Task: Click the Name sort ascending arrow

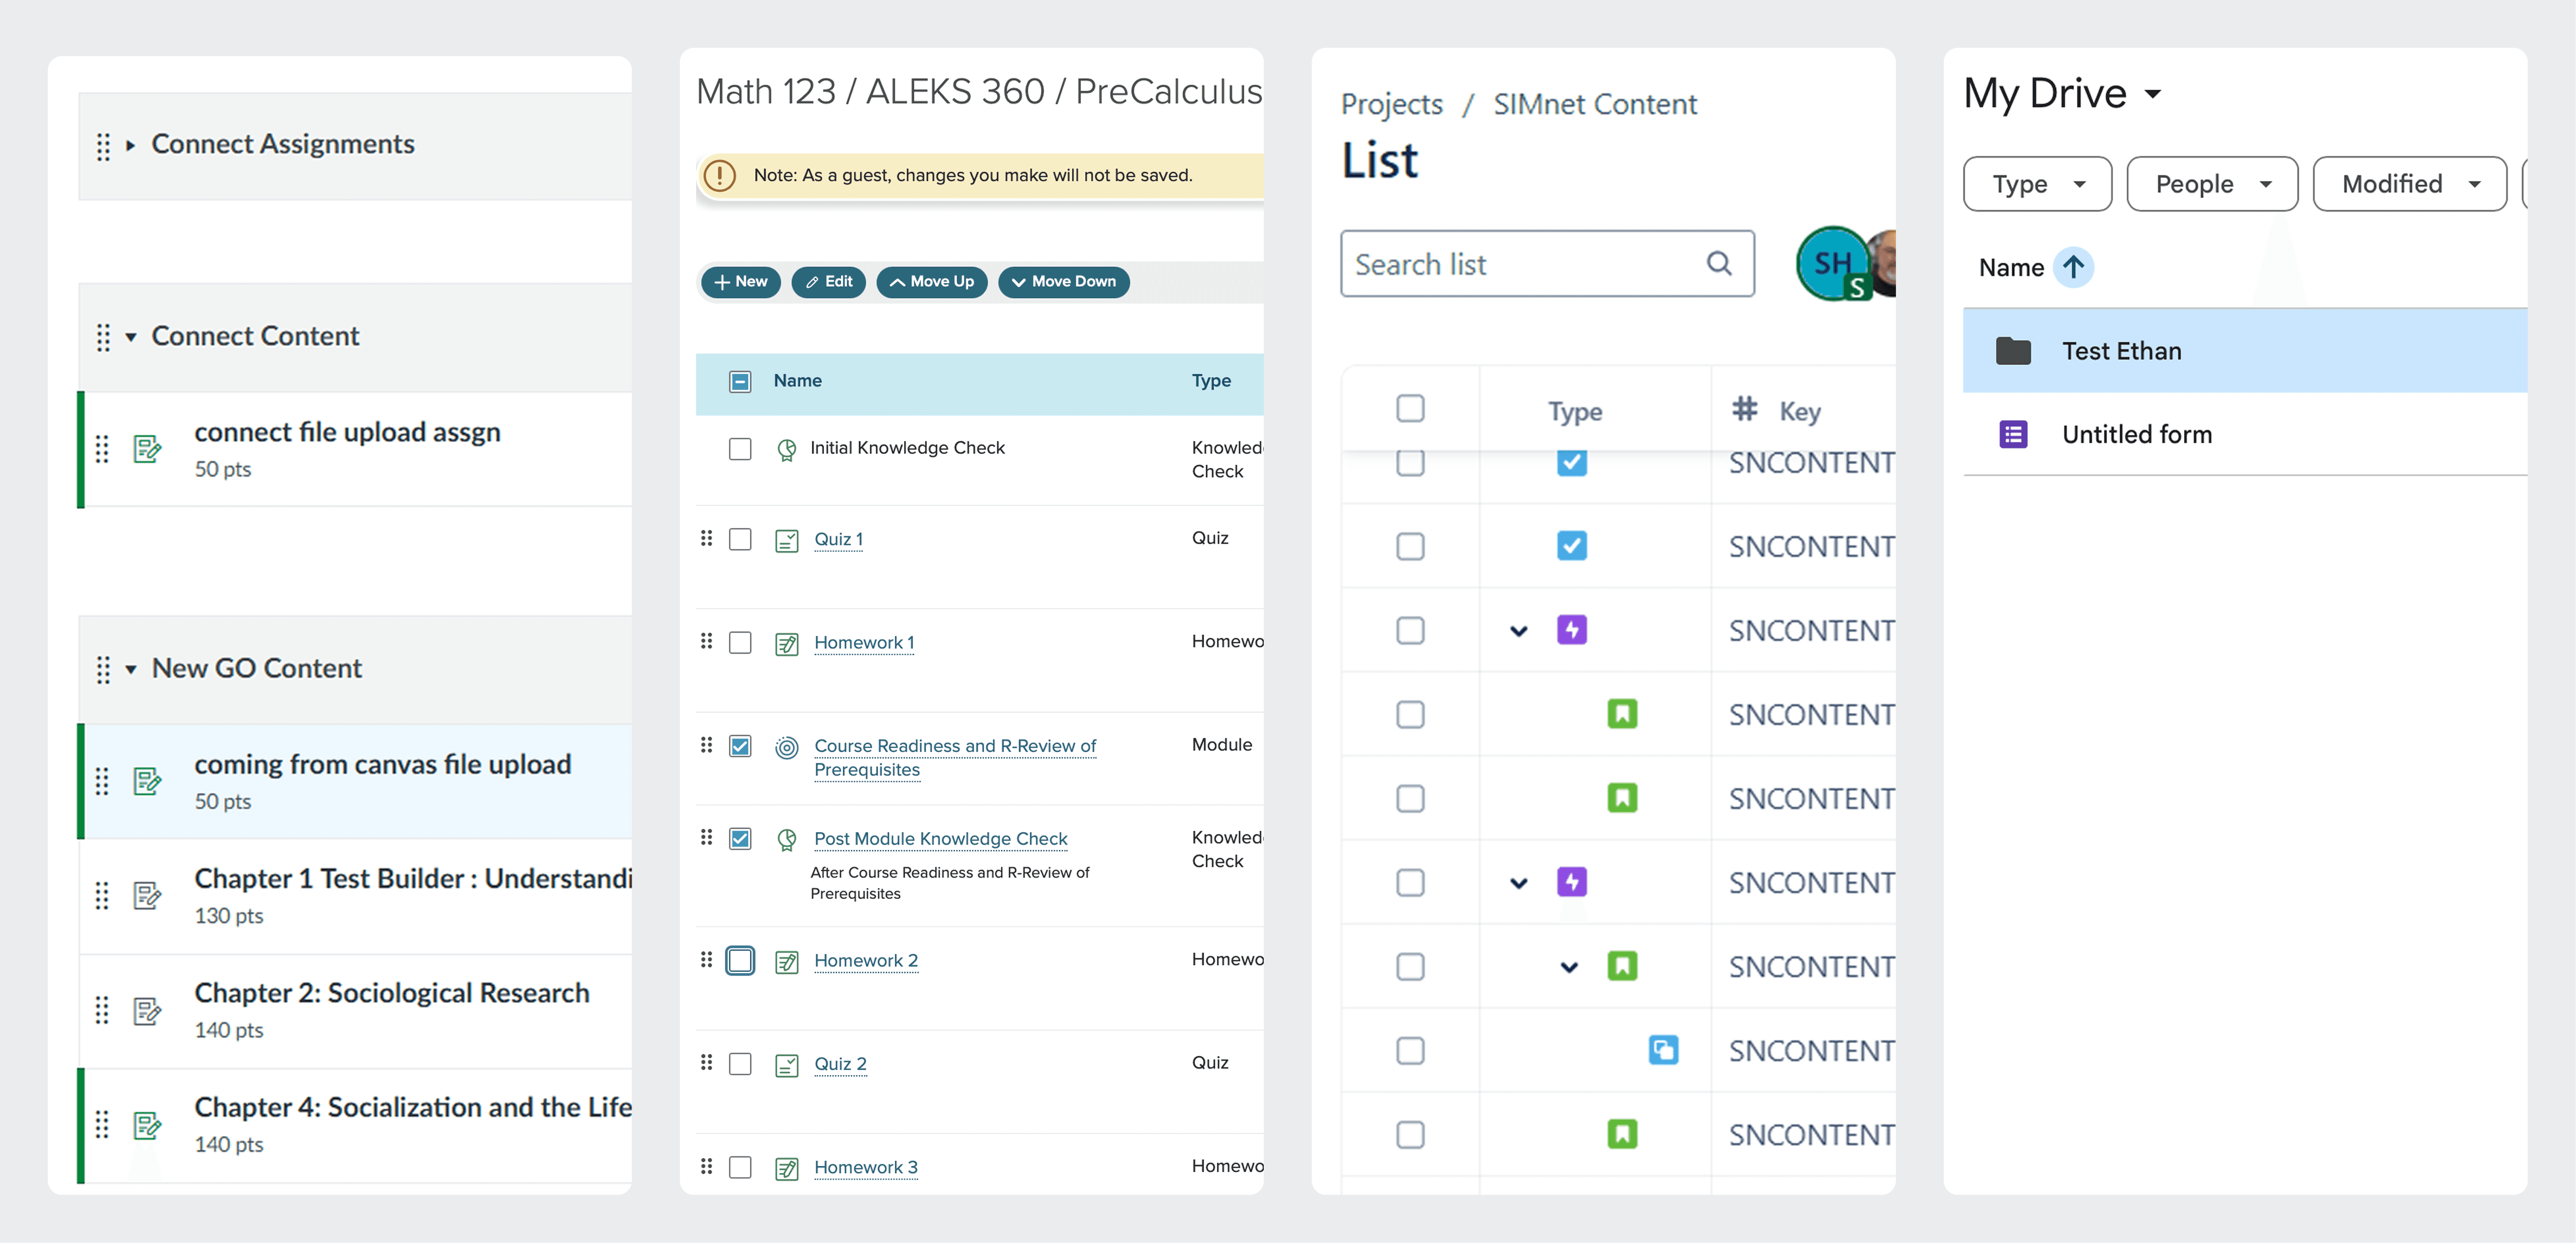Action: tap(2073, 267)
